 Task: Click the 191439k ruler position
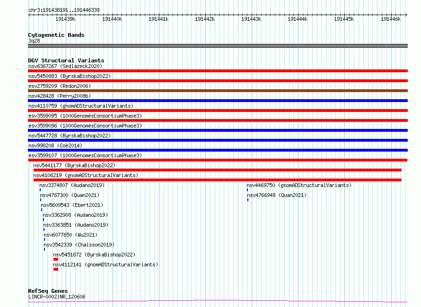[x=65, y=19]
